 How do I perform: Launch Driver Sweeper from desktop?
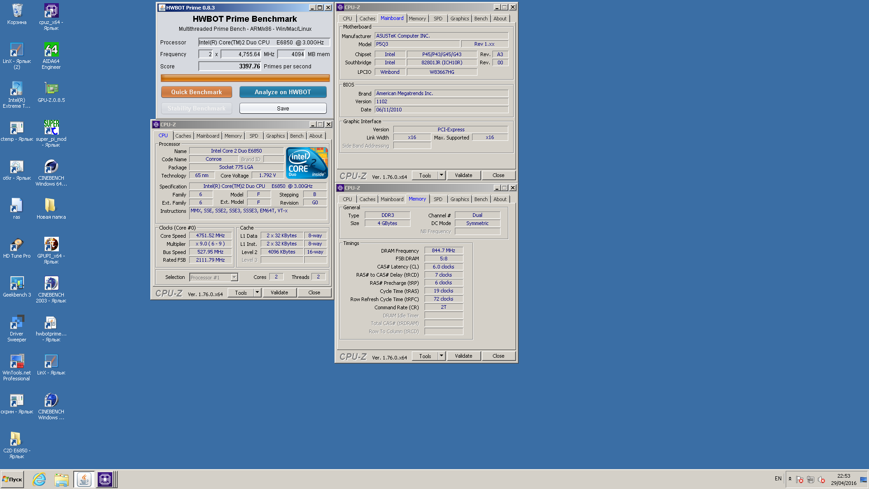click(x=17, y=328)
